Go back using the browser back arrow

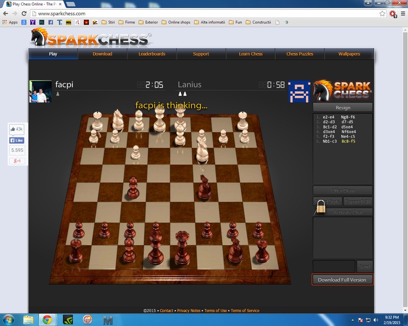click(x=6, y=14)
